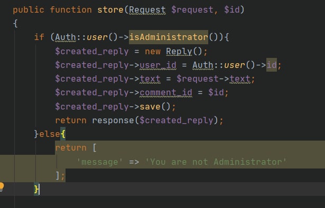Click the $request parameter in signature
The height and width of the screenshot is (208, 325).
click(x=192, y=10)
